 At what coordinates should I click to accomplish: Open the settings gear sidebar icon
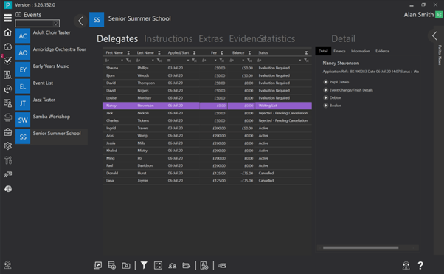tap(7, 146)
